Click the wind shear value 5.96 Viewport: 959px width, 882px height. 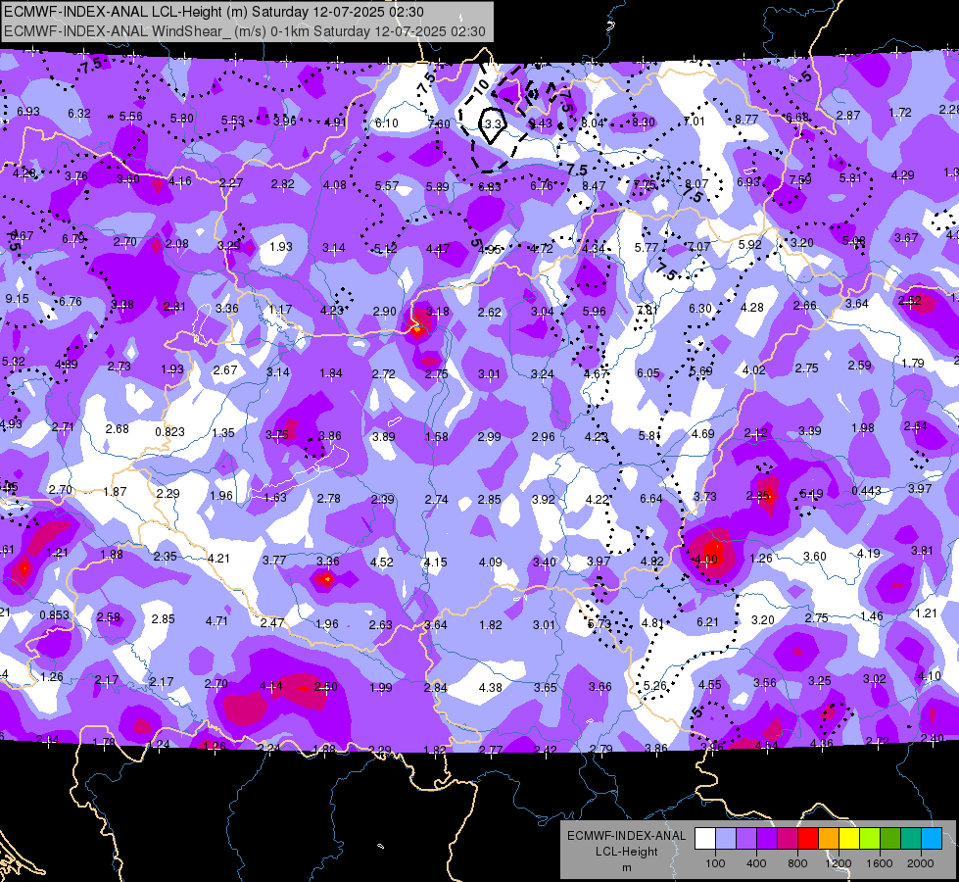[594, 311]
